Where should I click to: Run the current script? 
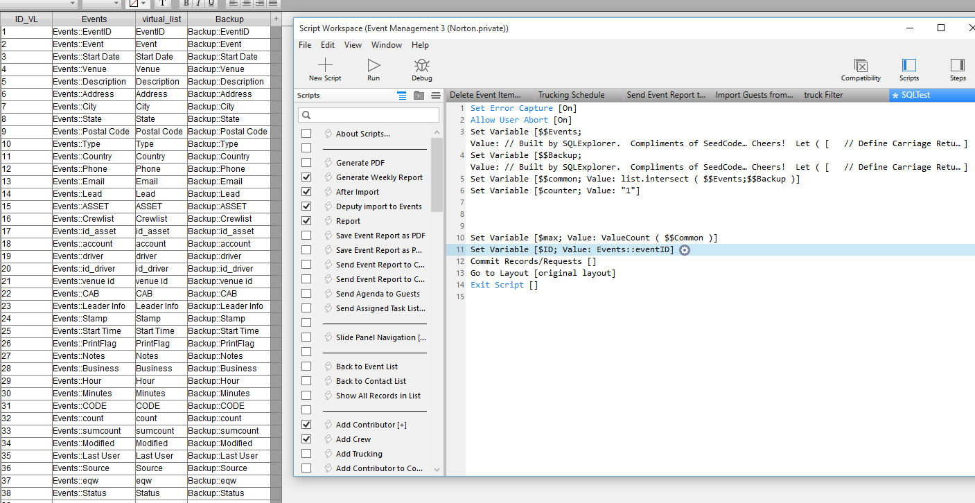pyautogui.click(x=374, y=65)
